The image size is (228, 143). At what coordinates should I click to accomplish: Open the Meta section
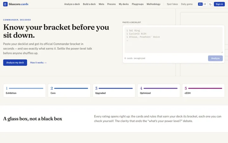101,4
